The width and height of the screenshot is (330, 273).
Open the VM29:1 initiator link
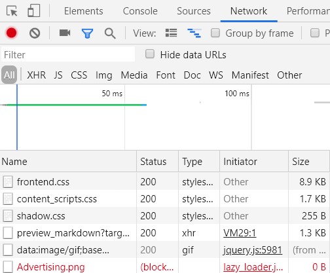click(x=240, y=233)
